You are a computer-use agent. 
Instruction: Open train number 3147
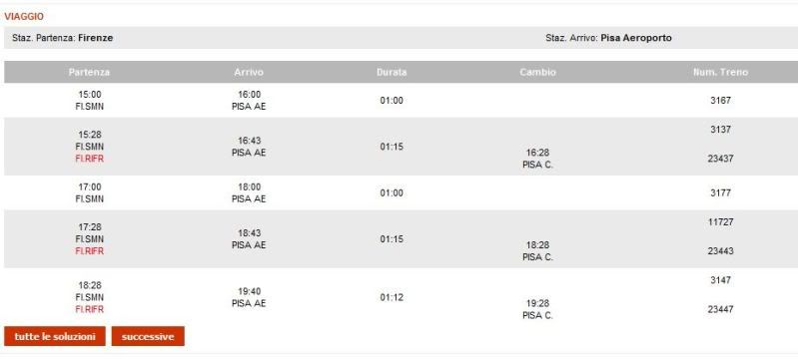tap(720, 280)
